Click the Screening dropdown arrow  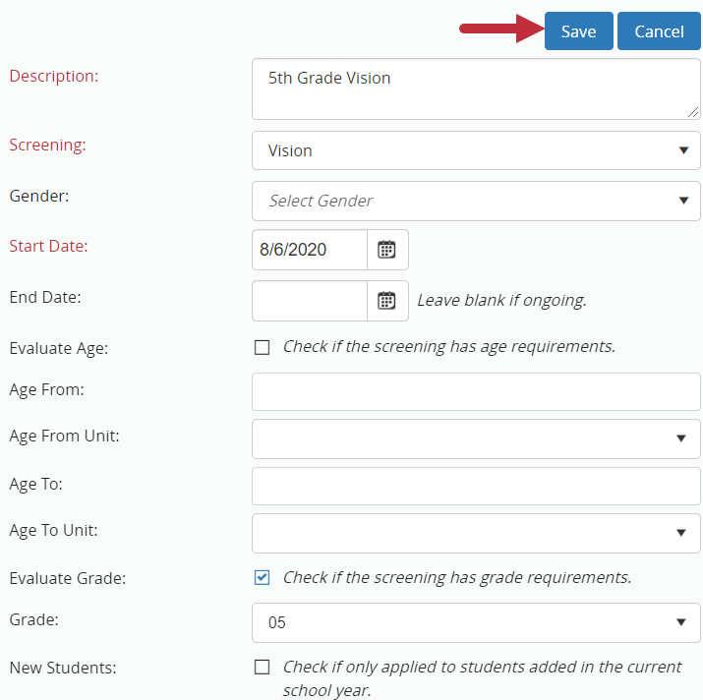tap(683, 150)
